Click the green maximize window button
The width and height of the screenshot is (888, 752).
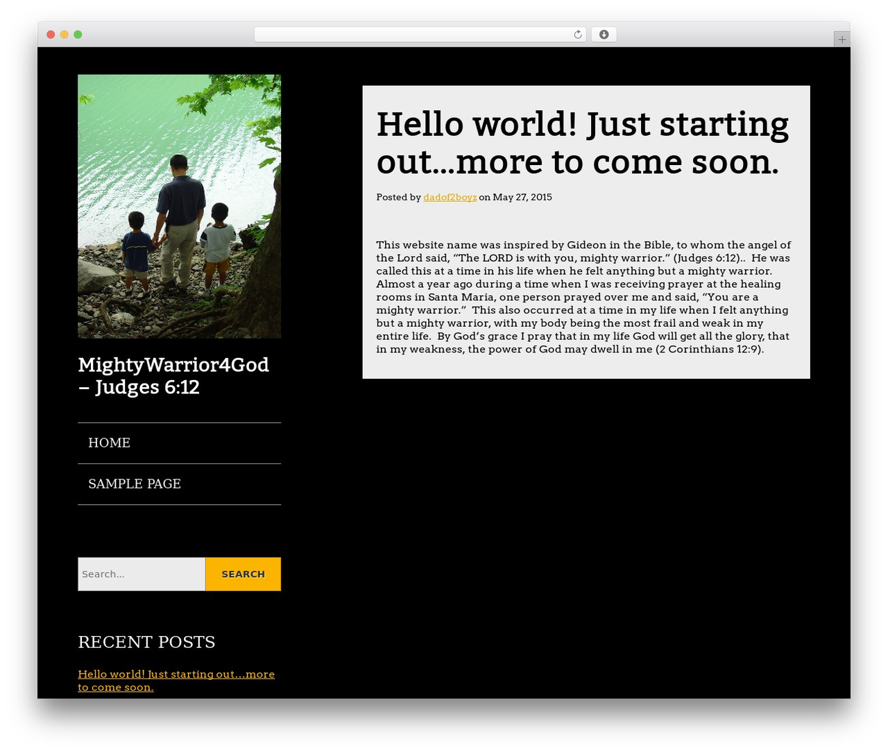[78, 35]
